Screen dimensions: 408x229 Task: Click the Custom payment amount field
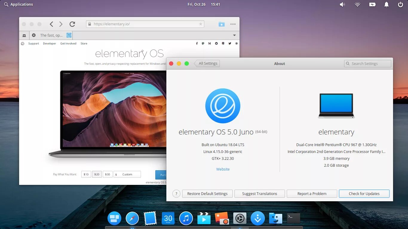127,174
